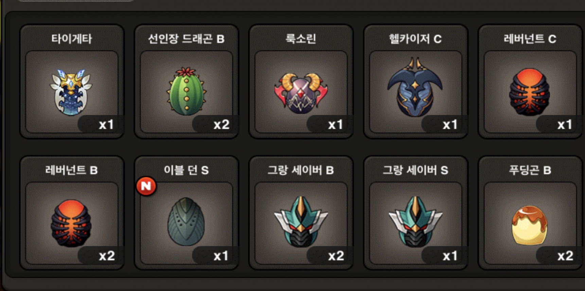Choose the 그랑 세이버 B helmet egg

pos(301,221)
